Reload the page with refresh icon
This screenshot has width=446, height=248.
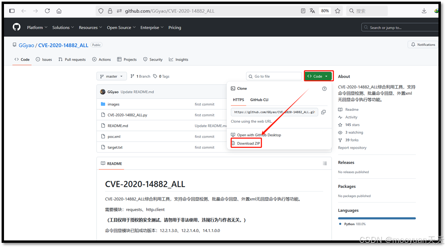47,11
